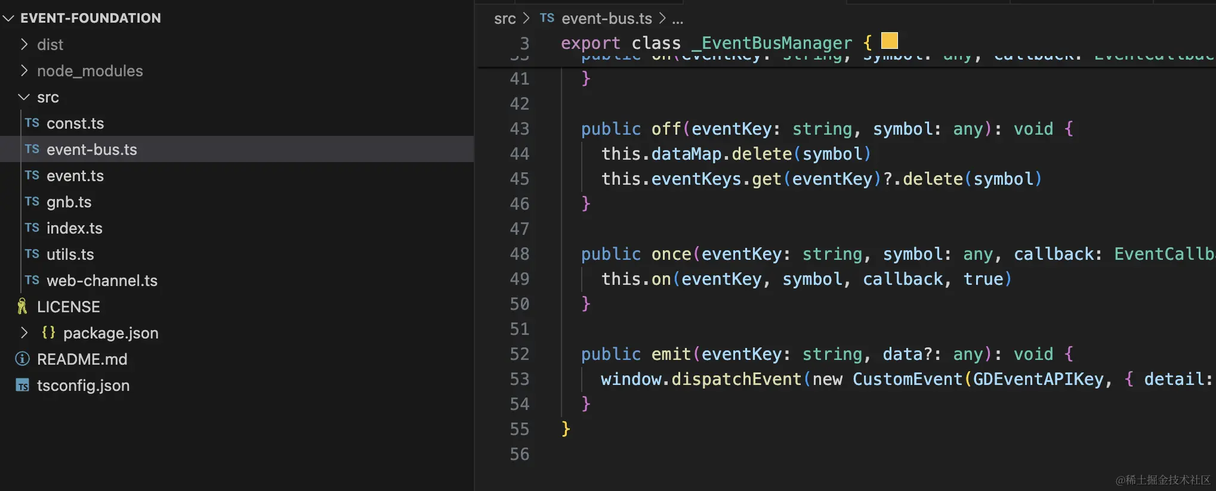Click the TS file icon next to gnb.ts

point(32,201)
